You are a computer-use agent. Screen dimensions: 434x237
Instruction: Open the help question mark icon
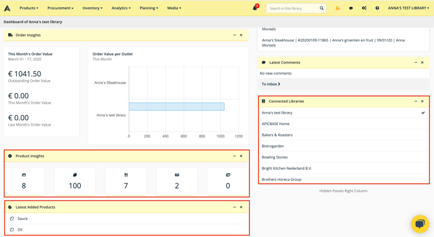(x=377, y=8)
